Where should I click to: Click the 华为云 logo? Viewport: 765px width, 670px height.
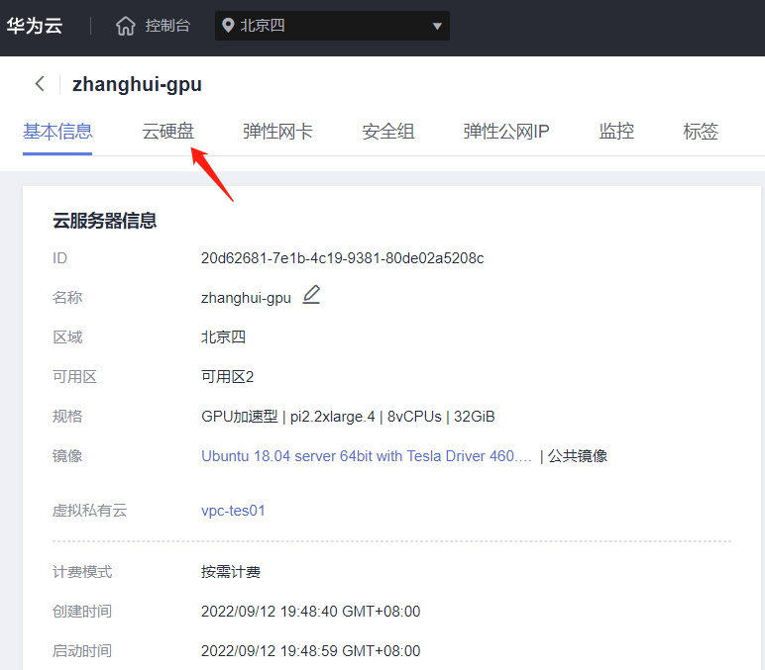tap(35, 26)
